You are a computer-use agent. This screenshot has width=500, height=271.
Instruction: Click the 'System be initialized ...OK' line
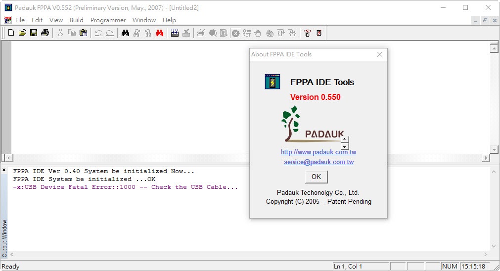click(x=84, y=179)
